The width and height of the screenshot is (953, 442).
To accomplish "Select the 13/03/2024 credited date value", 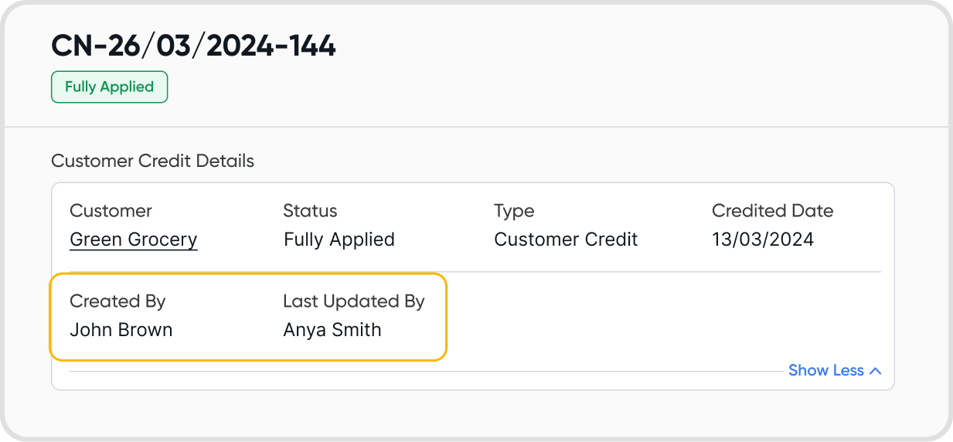I will [762, 240].
